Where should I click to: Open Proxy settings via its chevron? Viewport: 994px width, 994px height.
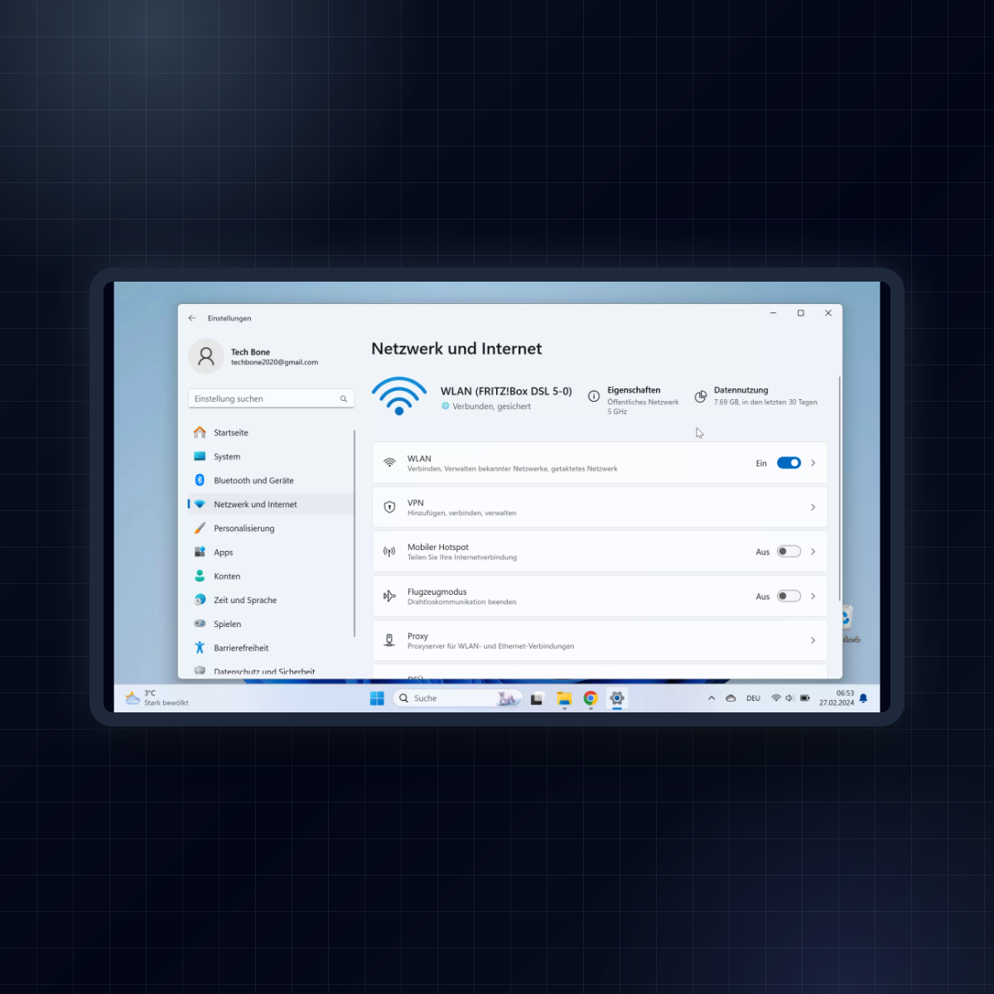coord(813,640)
